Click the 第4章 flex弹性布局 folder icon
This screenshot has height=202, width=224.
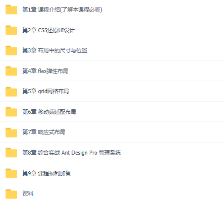(x=11, y=71)
